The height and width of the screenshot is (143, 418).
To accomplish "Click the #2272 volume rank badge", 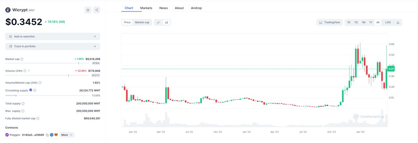I will click(96, 75).
